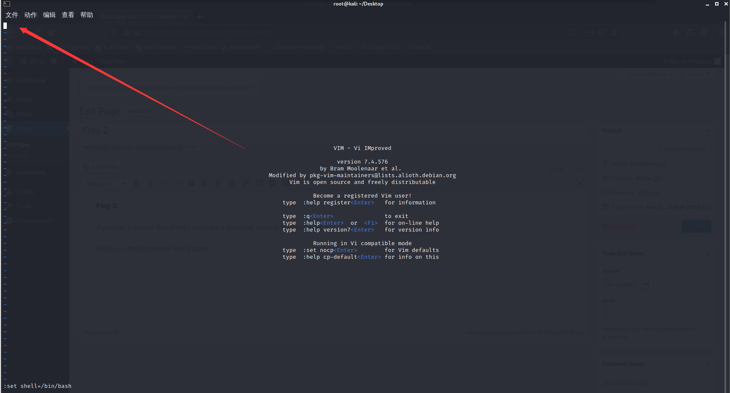The width and height of the screenshot is (730, 393).
Task: Click 'Vim is open source and freely distributable'
Action: (362, 182)
